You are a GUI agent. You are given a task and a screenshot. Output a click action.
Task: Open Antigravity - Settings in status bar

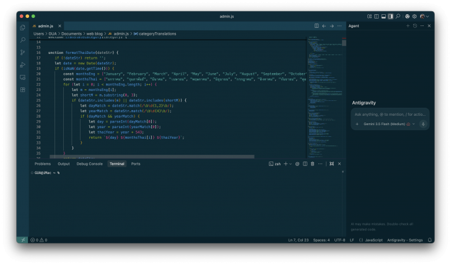[405, 240]
